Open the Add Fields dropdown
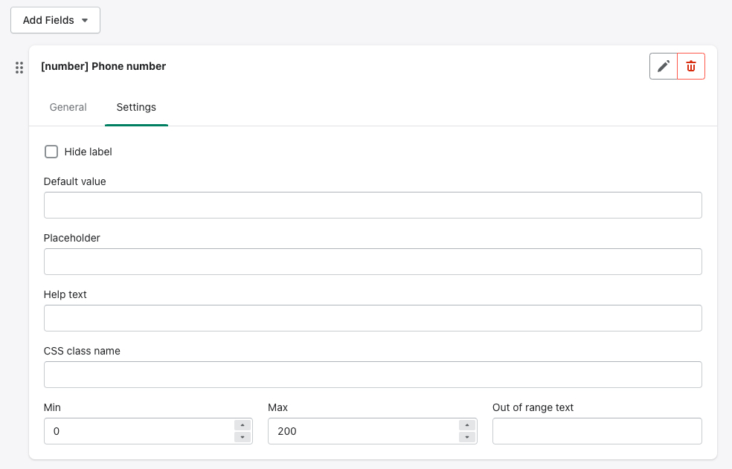This screenshot has height=469, width=732. click(55, 20)
